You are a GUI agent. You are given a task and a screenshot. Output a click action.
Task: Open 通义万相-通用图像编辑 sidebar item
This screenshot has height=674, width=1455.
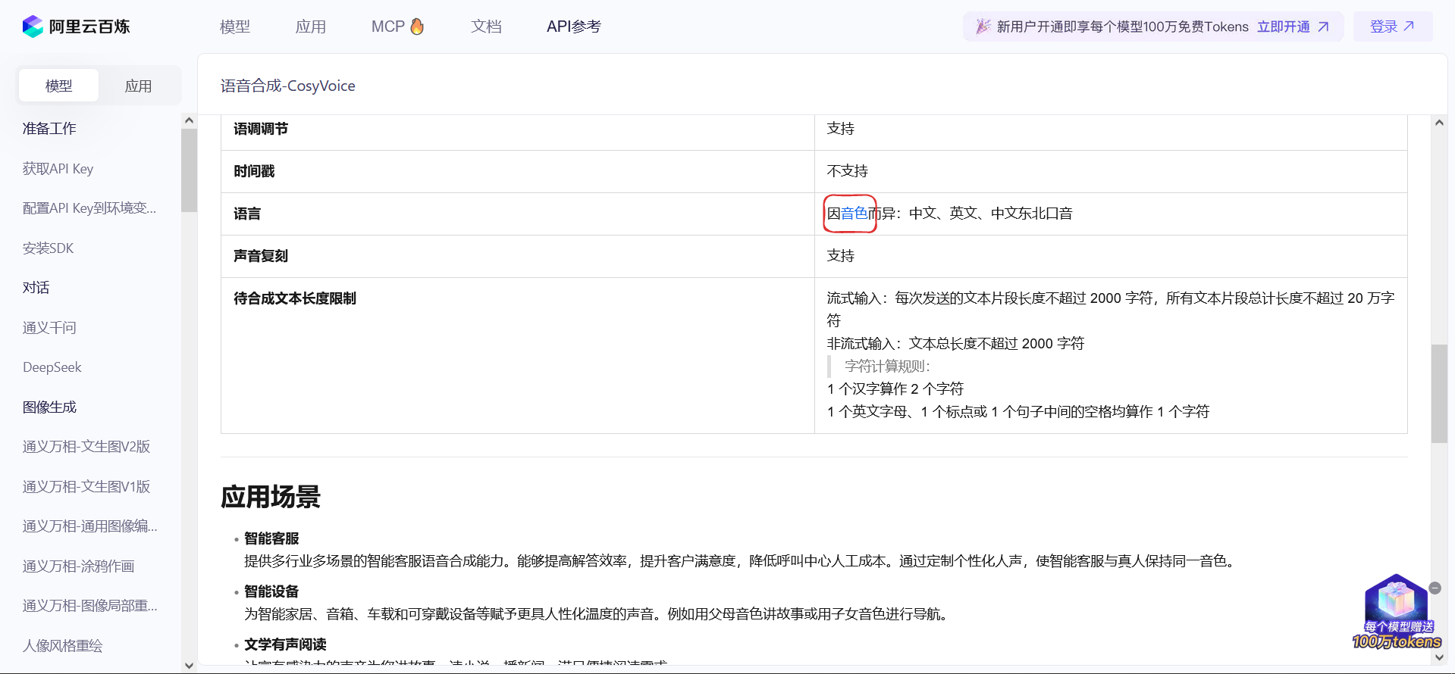tap(90, 526)
